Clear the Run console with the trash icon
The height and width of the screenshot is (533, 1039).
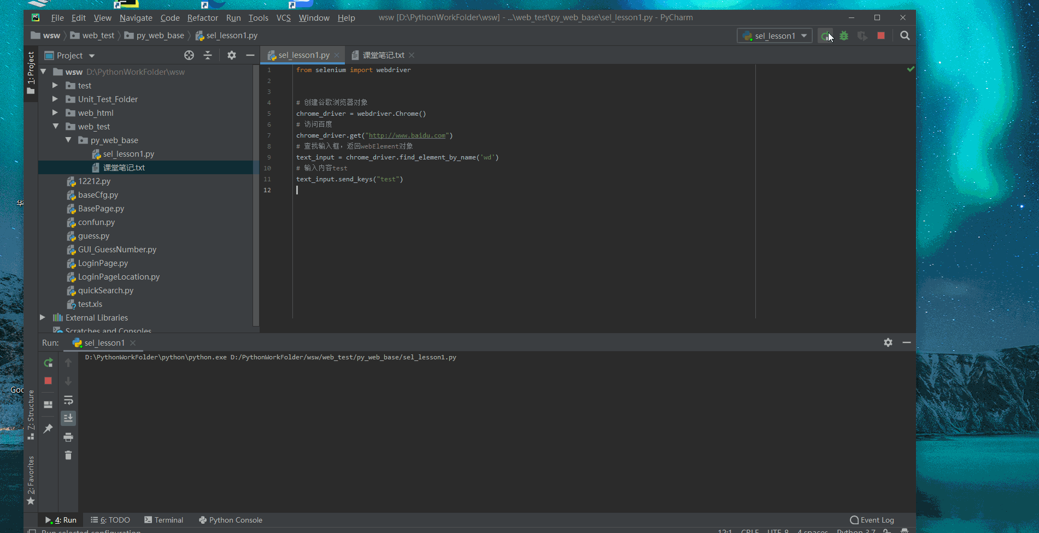tap(68, 455)
